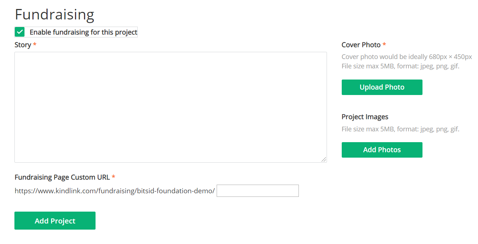This screenshot has width=478, height=244.
Task: Click the file size hint under Cover Photo
Action: pos(400,66)
